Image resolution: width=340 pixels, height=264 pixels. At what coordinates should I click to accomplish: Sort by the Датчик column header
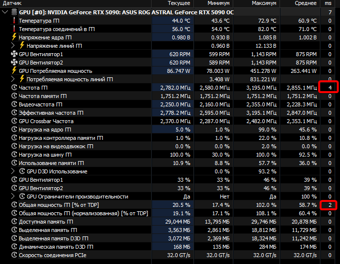tap(76, 3)
